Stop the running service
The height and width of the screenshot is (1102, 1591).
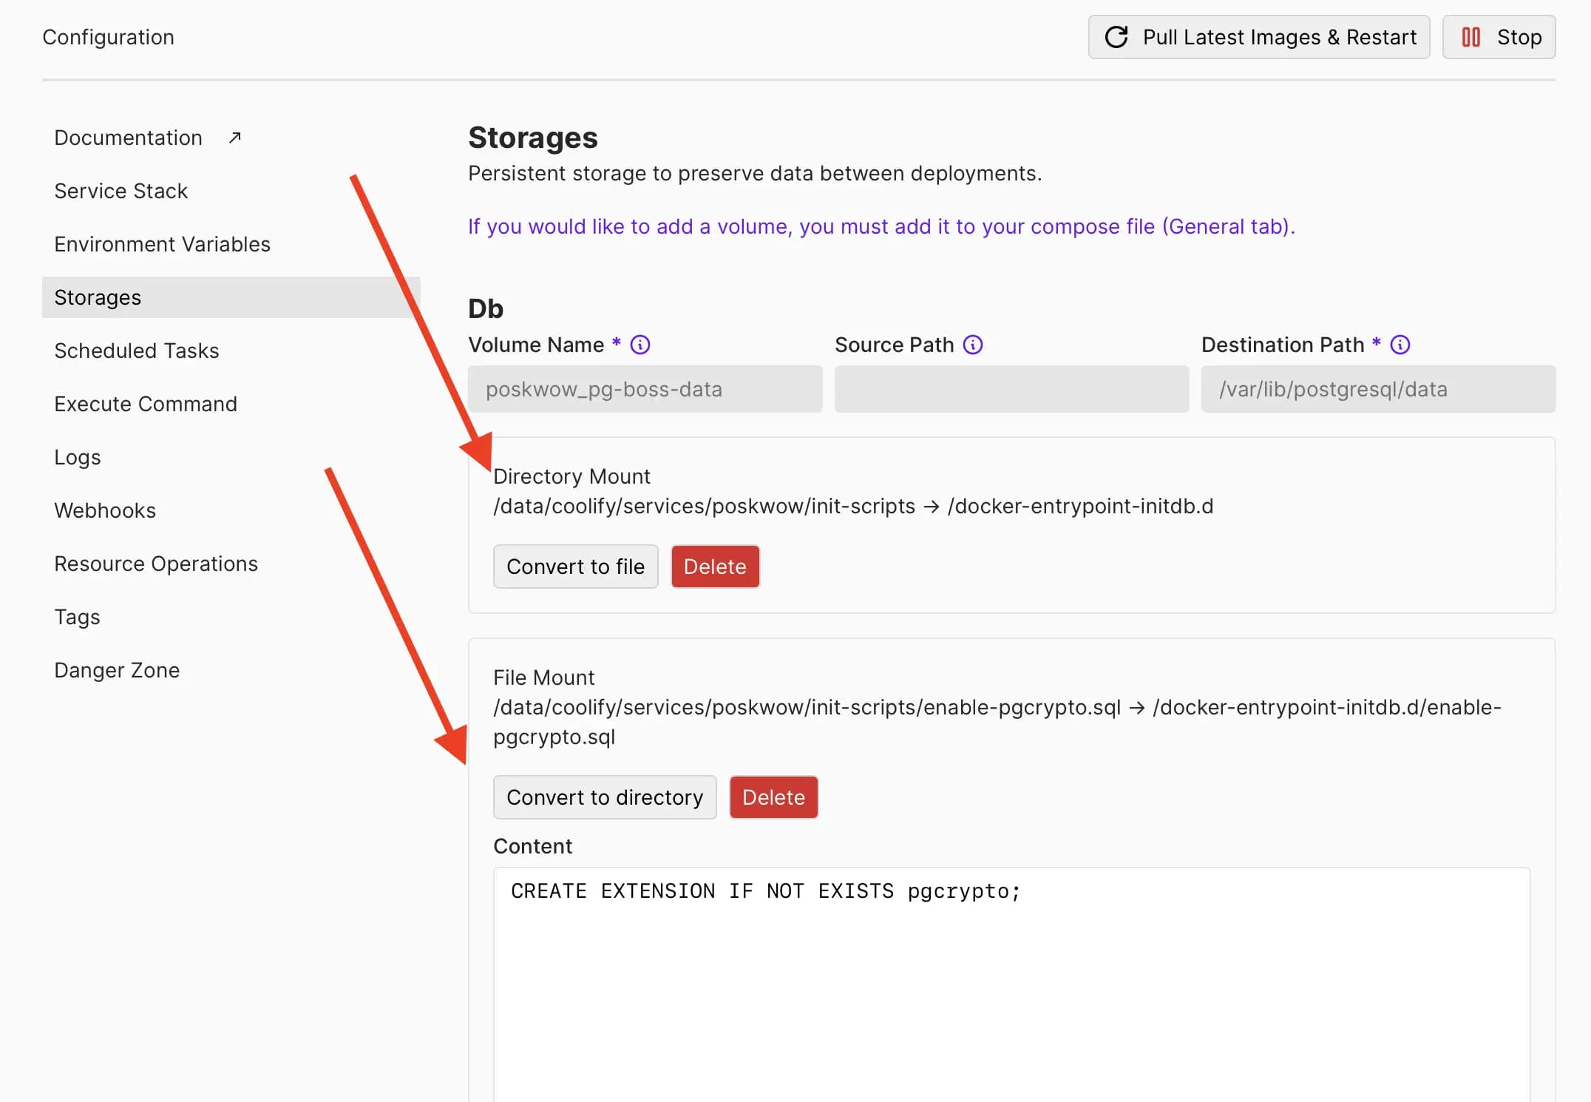(x=1499, y=37)
